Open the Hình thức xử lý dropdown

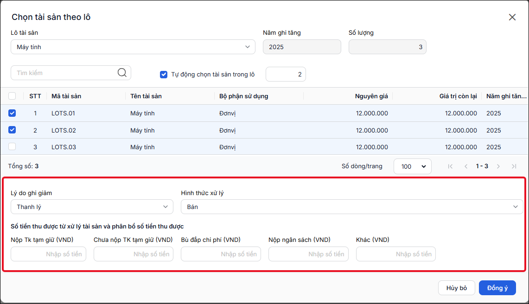point(352,207)
